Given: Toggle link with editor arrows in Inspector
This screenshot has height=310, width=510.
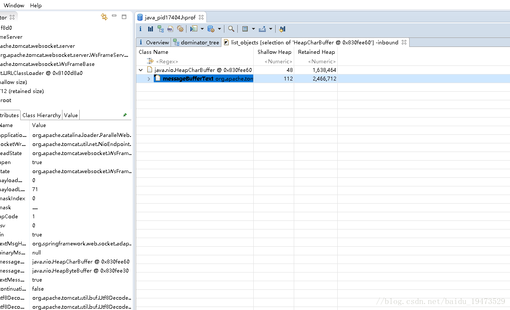Looking at the screenshot, I should pos(104,17).
